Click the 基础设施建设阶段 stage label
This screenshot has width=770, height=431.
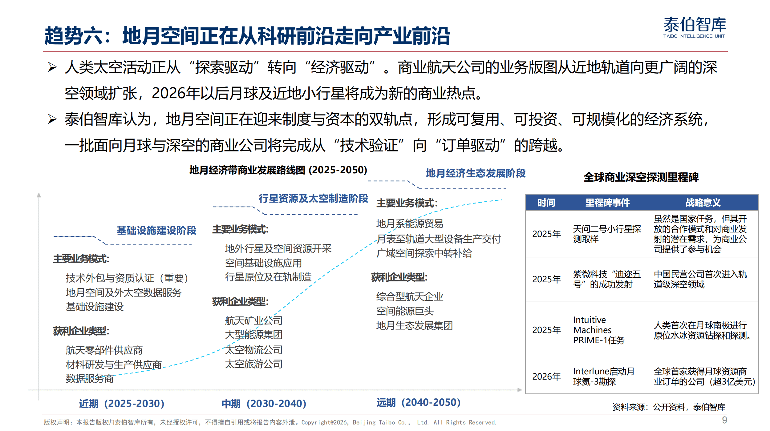pos(156,230)
